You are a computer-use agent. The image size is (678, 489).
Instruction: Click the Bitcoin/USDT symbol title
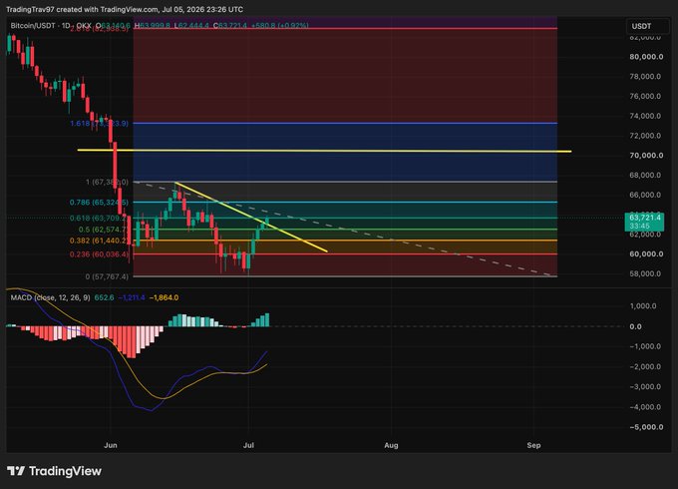click(33, 26)
